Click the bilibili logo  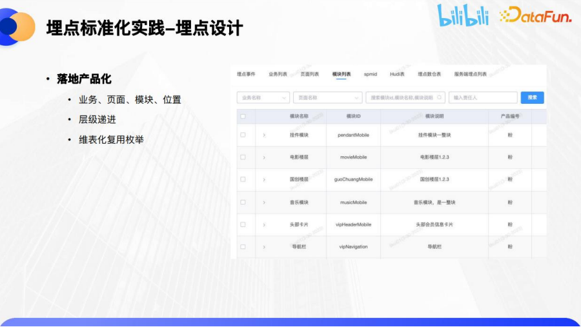coord(463,15)
